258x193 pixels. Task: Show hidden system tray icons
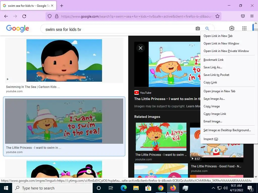coord(213,188)
